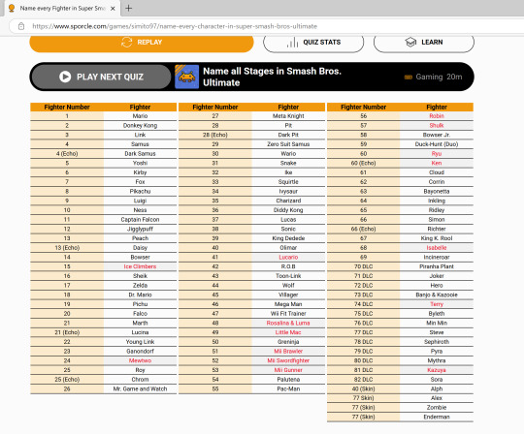Image resolution: width=524 pixels, height=434 pixels.
Task: Click the Dark Samus cell
Action: [140, 154]
